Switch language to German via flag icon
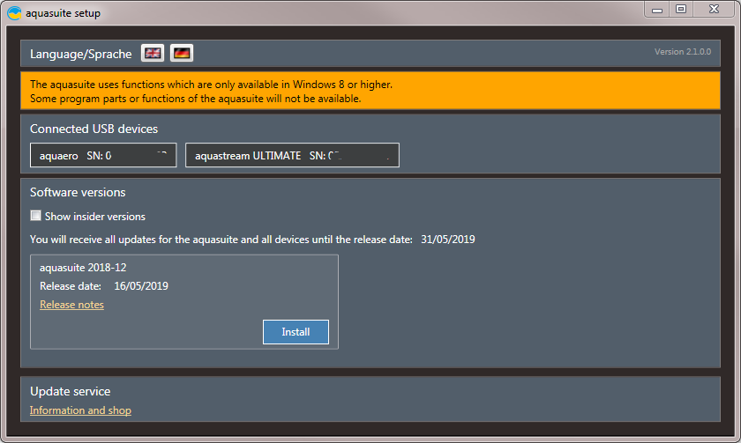The height and width of the screenshot is (443, 741). (182, 54)
